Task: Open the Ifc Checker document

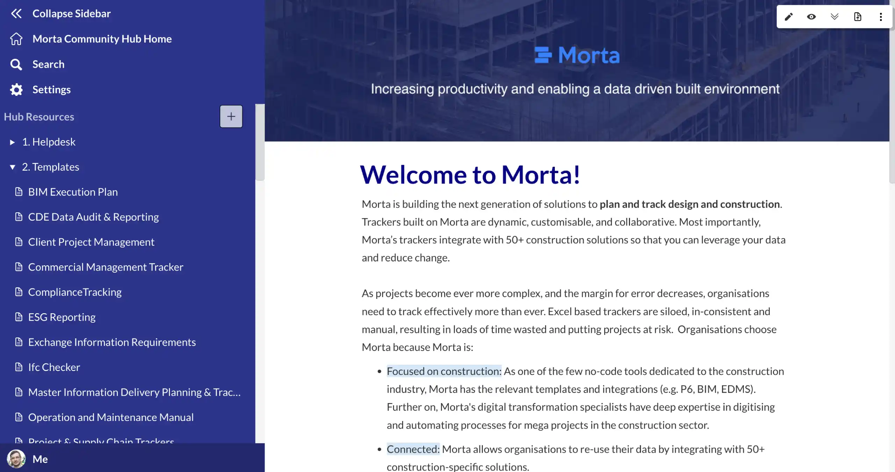Action: (54, 367)
